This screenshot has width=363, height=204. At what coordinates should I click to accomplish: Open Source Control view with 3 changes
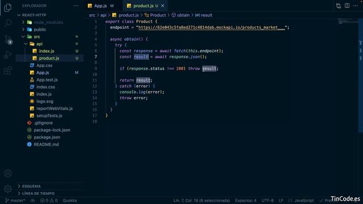[8, 40]
